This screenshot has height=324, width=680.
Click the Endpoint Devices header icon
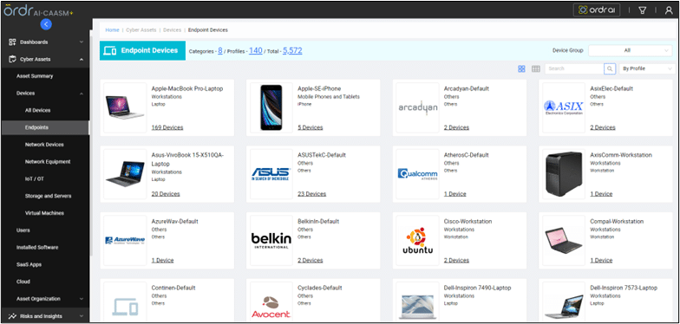point(110,50)
